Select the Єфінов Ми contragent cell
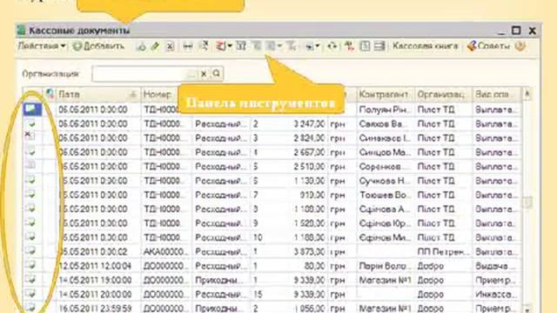557x313 pixels. tap(386, 237)
